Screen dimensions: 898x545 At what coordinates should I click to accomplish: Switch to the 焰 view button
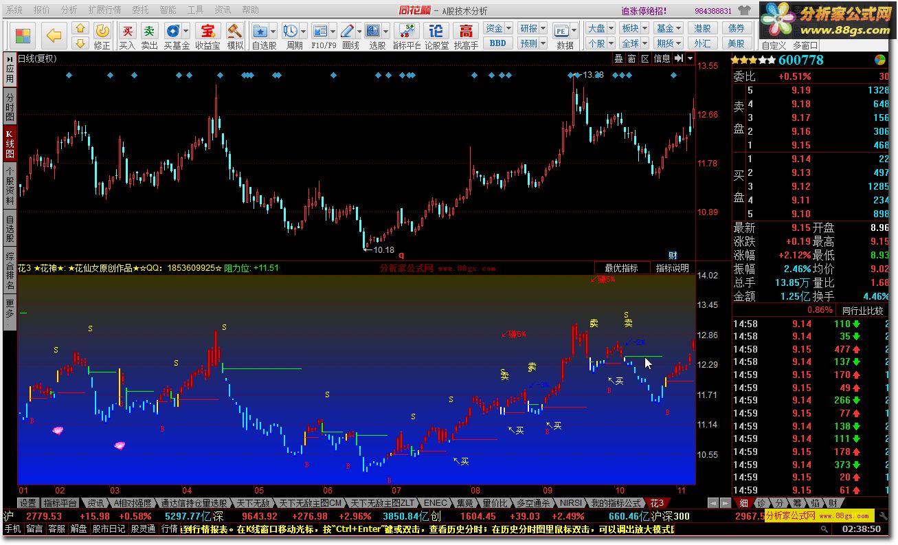(815, 503)
